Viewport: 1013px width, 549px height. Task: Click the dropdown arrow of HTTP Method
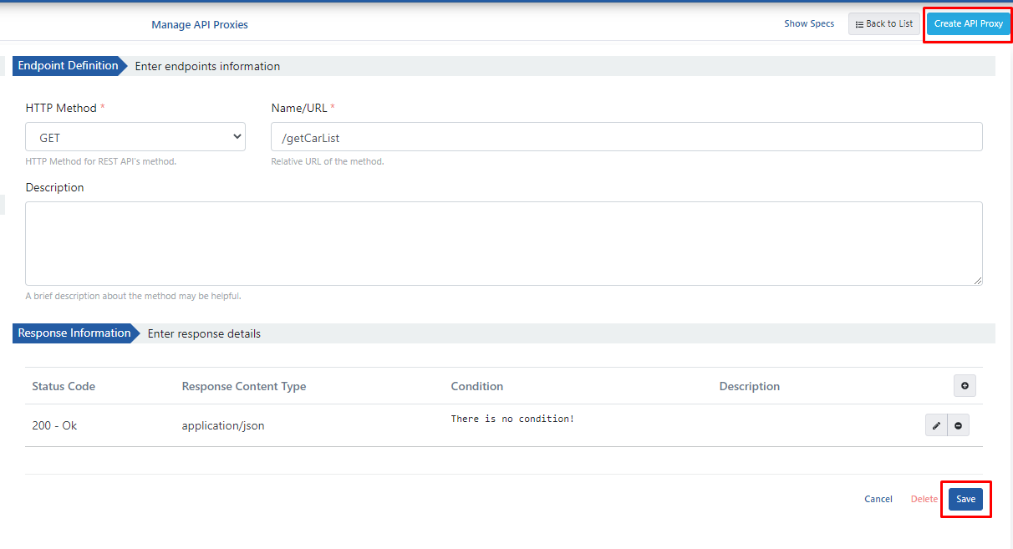coord(237,137)
